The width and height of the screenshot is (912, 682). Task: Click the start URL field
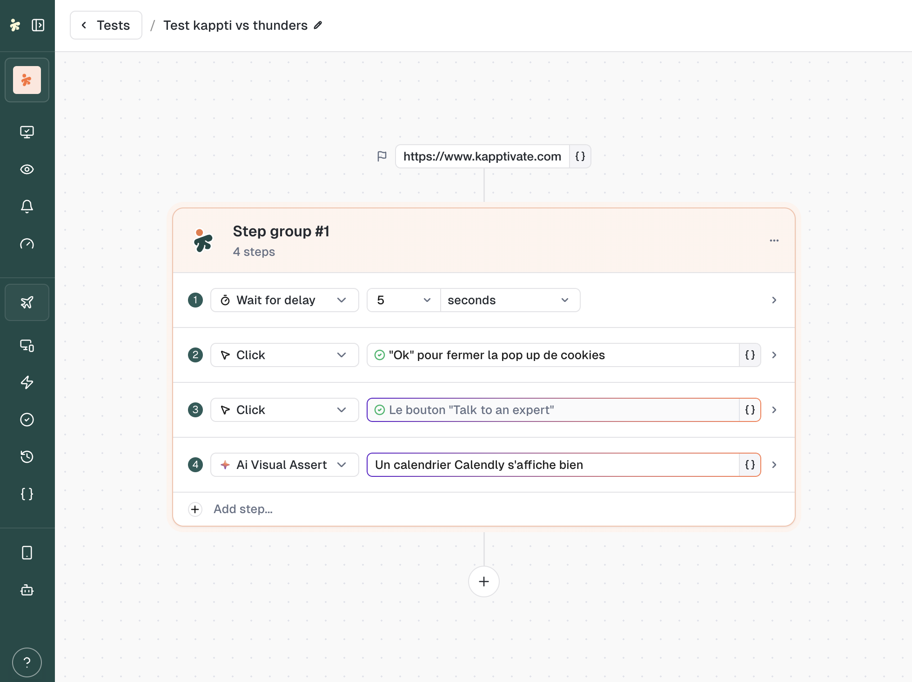[x=482, y=156]
